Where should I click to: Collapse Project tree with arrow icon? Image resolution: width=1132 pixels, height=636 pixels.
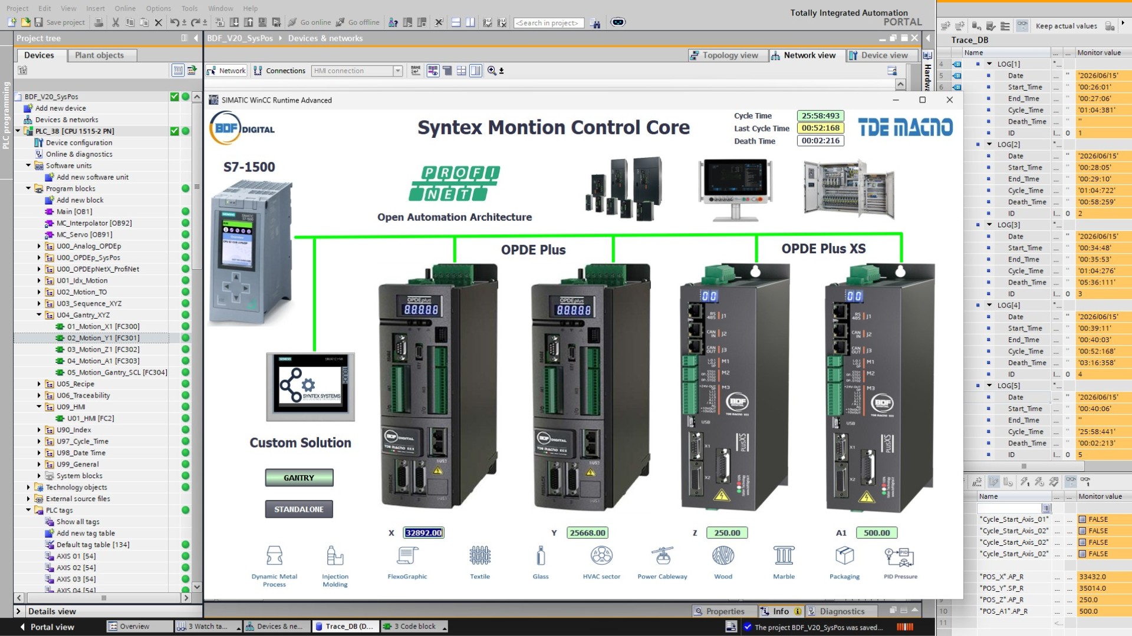(x=196, y=38)
